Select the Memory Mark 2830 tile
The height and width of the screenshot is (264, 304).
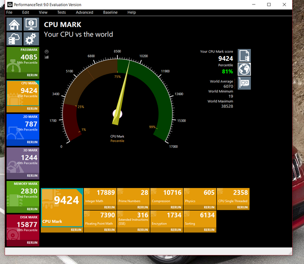pyautogui.click(x=23, y=194)
